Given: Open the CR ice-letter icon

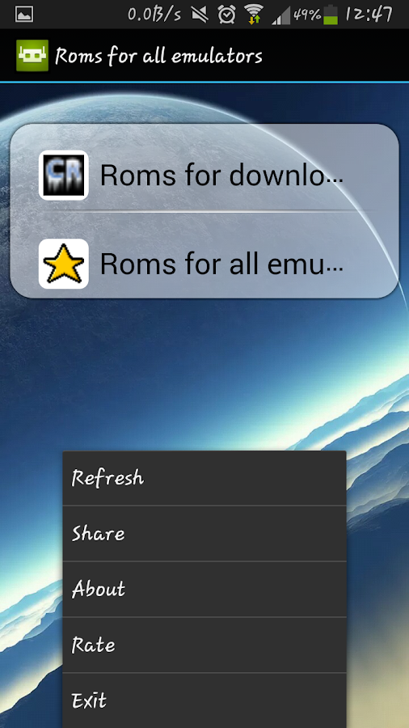Looking at the screenshot, I should (x=64, y=175).
